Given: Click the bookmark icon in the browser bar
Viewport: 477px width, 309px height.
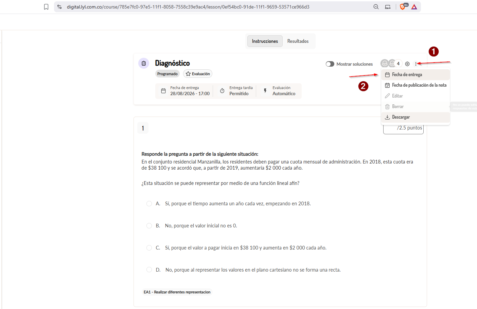Looking at the screenshot, I should 46,7.
